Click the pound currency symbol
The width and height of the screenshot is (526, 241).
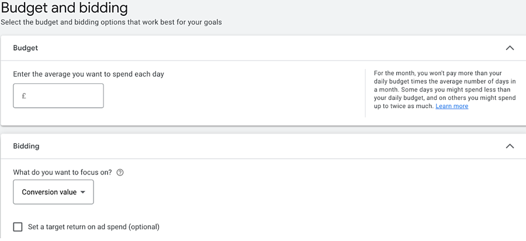[x=24, y=96]
